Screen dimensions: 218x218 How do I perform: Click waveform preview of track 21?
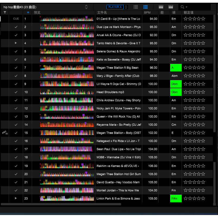67,182
